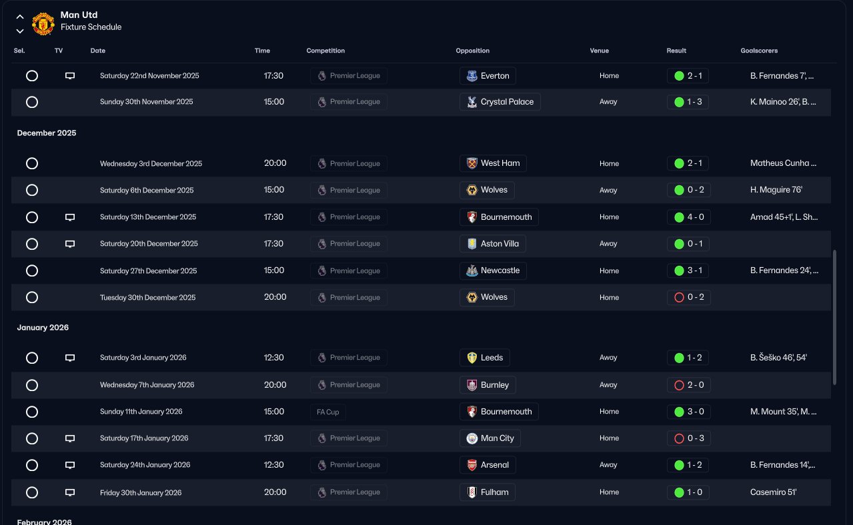Click date Wednesday 7th January 2026

(147, 385)
